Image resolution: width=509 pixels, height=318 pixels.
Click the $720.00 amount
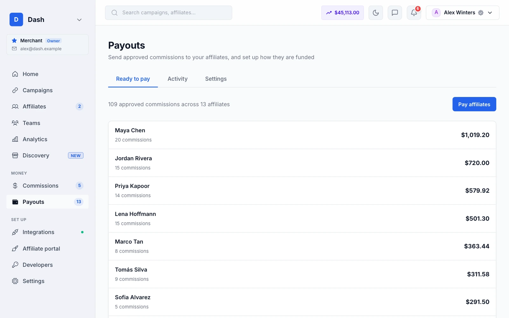[477, 163]
